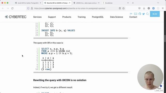
Task: Bookmark this page with the star icon
Action: pos(123,8)
